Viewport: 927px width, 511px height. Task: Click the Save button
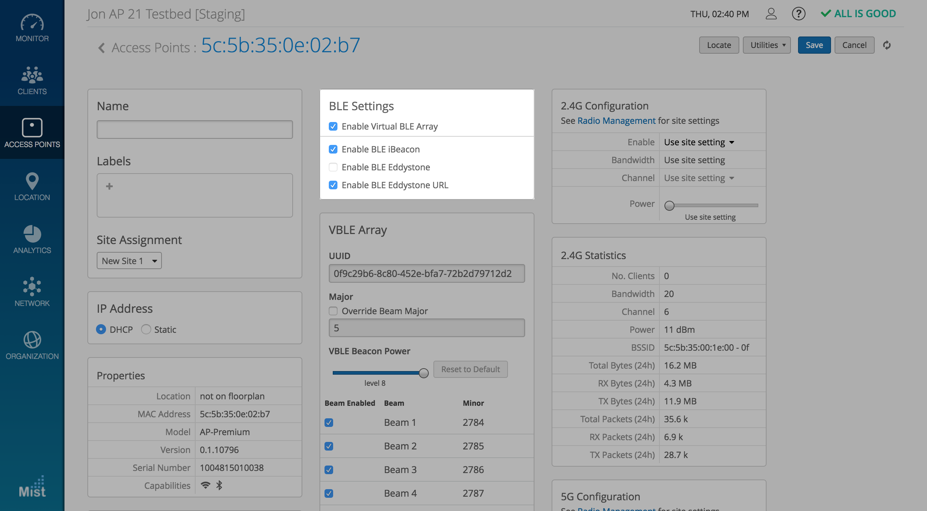pyautogui.click(x=814, y=45)
